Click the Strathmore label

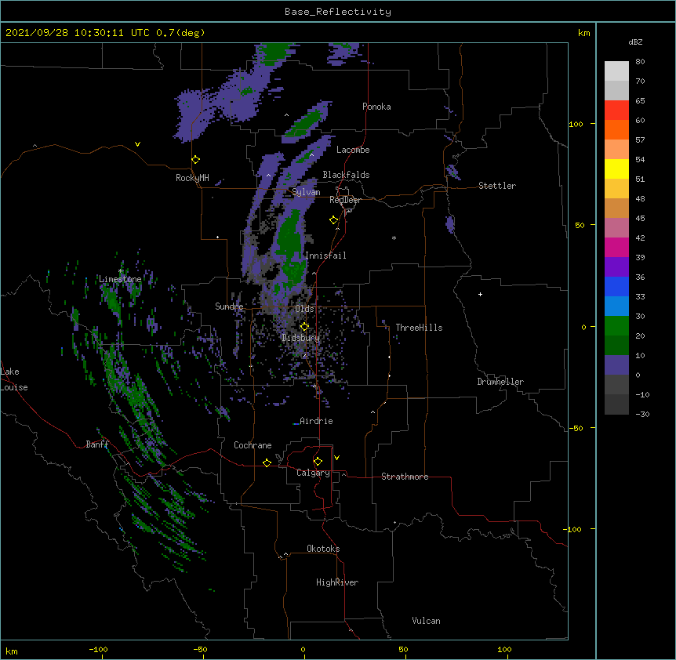[x=405, y=477]
